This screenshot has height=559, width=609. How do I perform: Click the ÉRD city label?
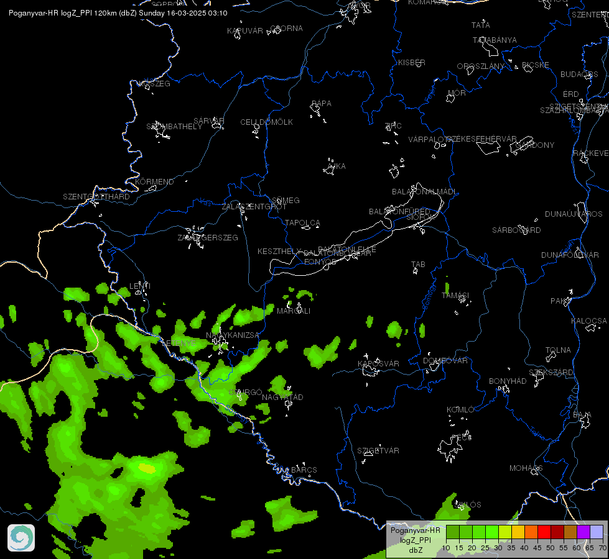click(571, 94)
